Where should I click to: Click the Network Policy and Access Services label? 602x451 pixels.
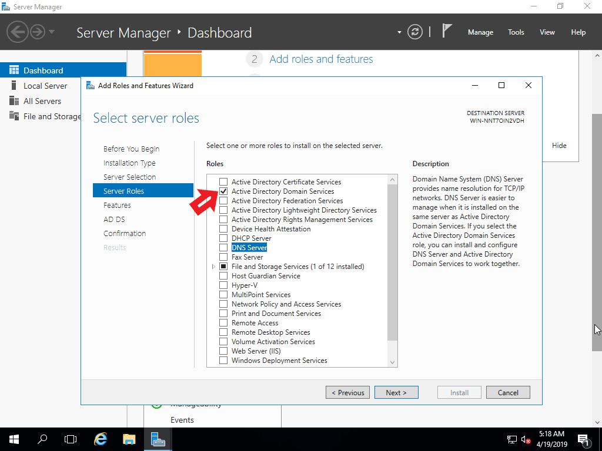[286, 304]
